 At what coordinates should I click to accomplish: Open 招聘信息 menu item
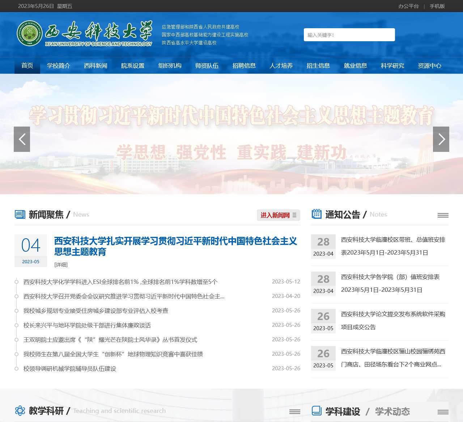pyautogui.click(x=244, y=65)
